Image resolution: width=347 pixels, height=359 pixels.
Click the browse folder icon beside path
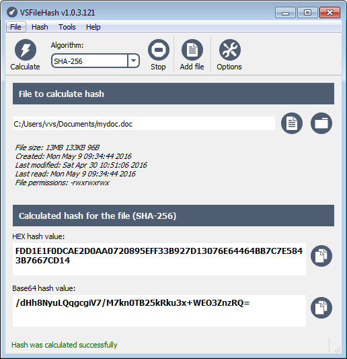[321, 123]
